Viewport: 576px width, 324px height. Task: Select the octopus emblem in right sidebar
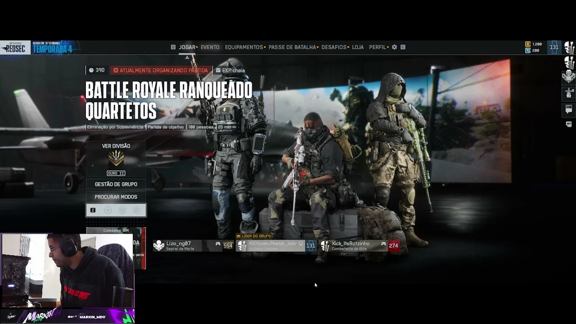[x=569, y=76]
